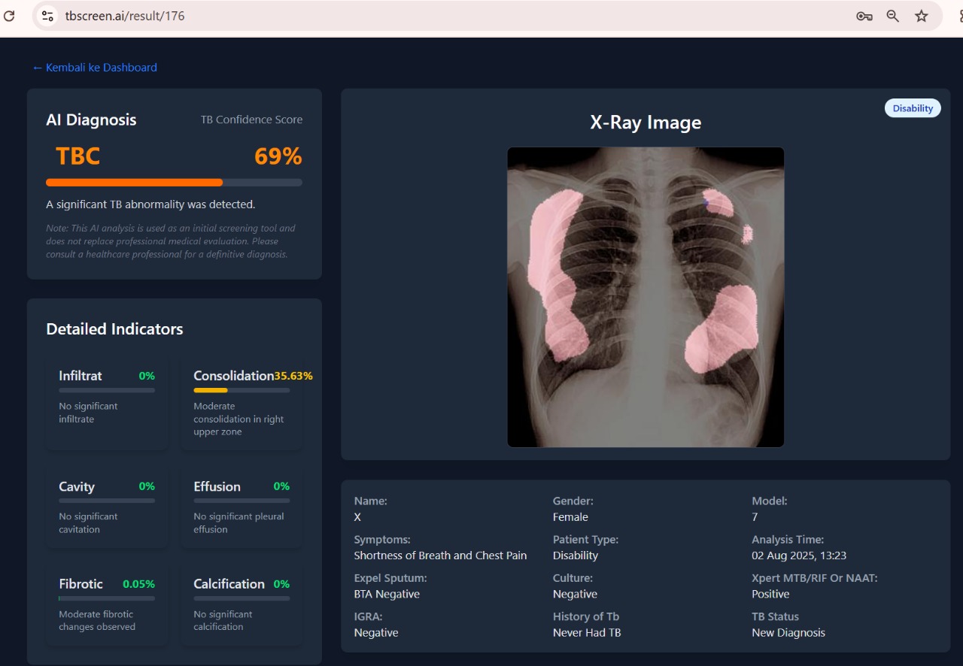
Task: Click the Disability badge
Action: 912,108
